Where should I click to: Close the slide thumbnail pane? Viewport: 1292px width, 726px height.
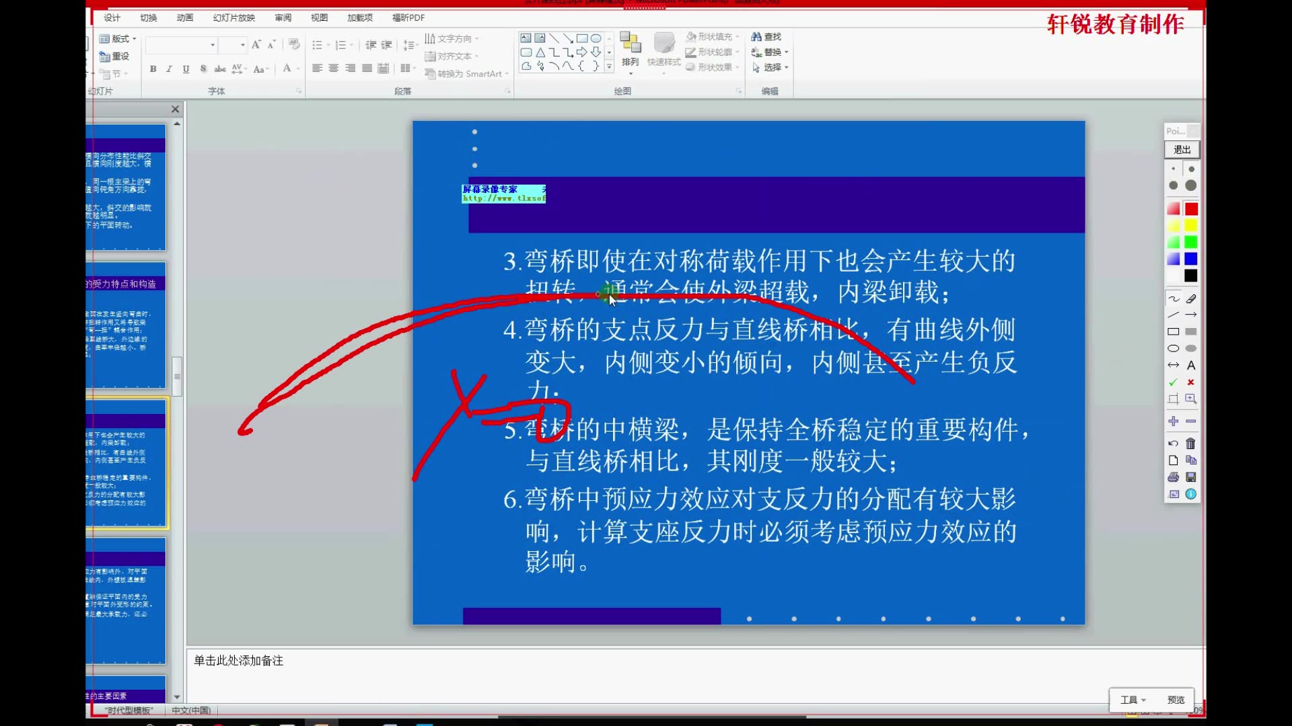click(176, 109)
